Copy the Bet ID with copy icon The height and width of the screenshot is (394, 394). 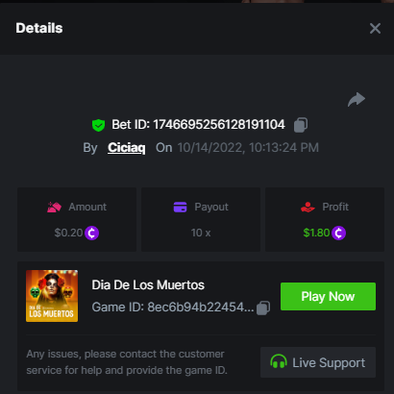(x=301, y=125)
